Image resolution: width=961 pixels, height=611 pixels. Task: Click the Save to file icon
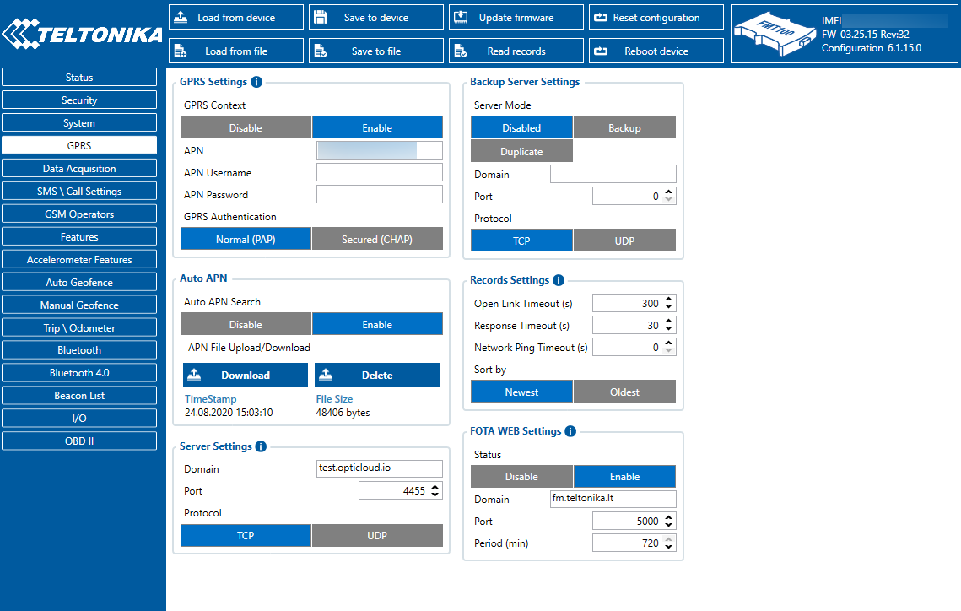coord(321,51)
